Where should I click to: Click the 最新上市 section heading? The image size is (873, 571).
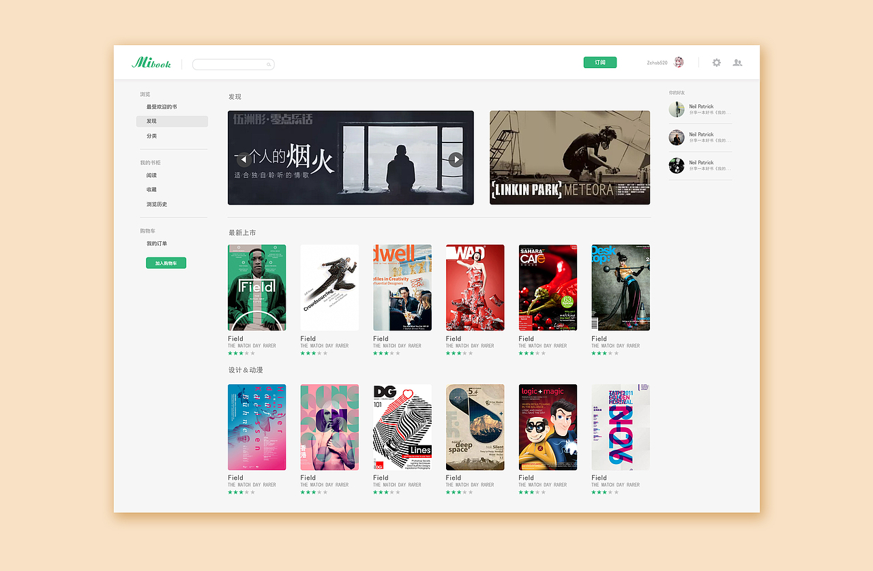click(x=242, y=233)
